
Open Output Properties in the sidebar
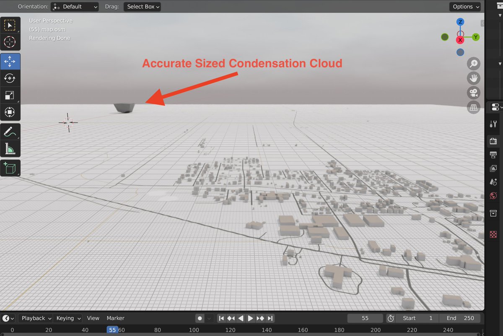(x=493, y=155)
